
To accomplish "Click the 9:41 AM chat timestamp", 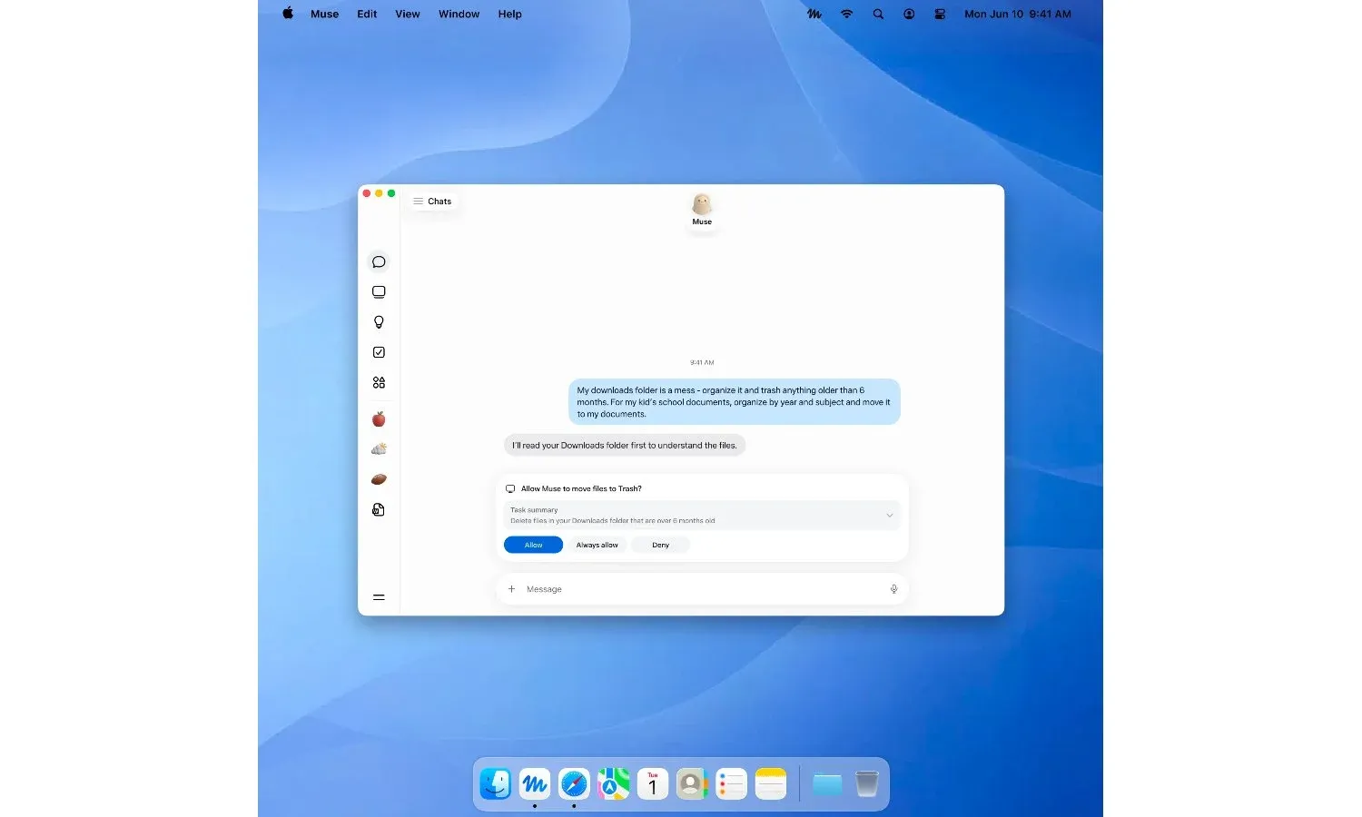I will 702,362.
